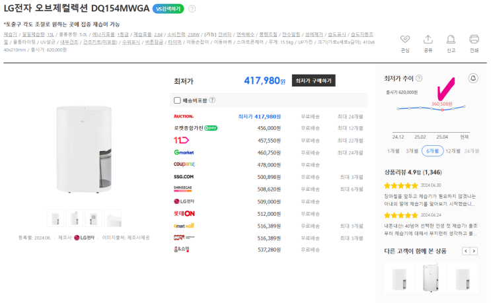Viewport: 491px width, 303px height.
Task: Select the 1개월 price trend tab
Action: tap(393, 151)
